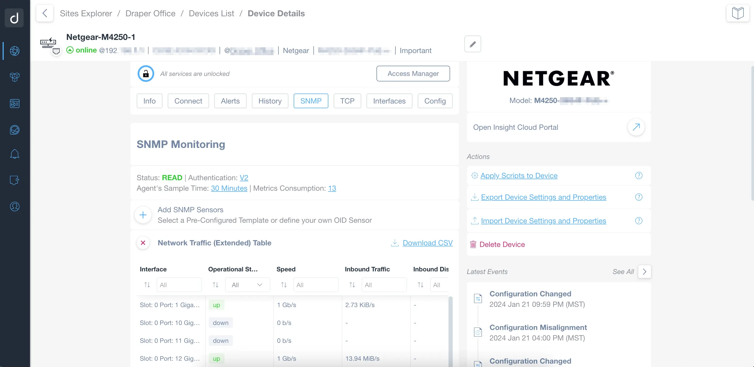Click Import Device Settings and Properties link
The width and height of the screenshot is (754, 367).
pyautogui.click(x=543, y=221)
